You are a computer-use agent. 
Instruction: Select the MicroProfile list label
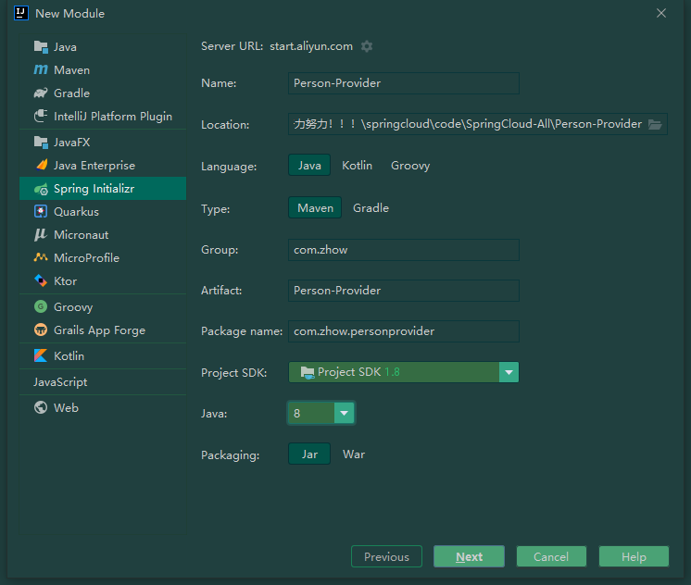(86, 257)
